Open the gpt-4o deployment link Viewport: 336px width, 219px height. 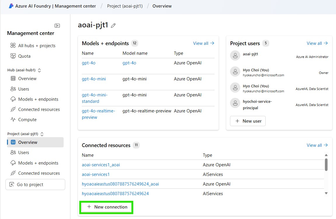coord(88,63)
